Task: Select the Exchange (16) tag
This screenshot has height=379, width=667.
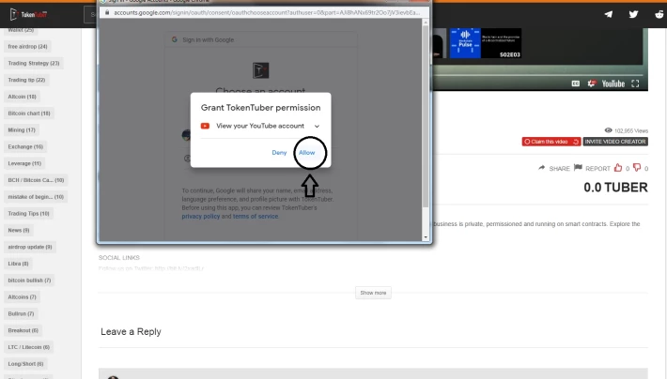Action: pos(25,146)
